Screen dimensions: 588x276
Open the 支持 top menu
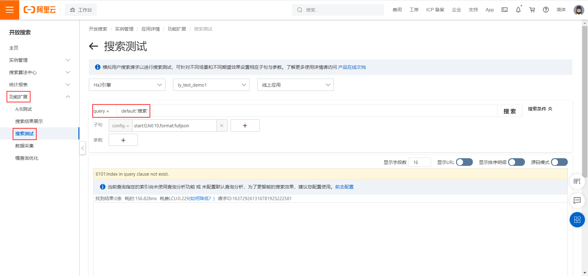pos(473,10)
